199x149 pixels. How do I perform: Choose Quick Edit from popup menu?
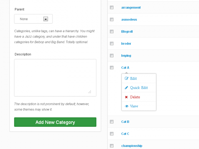[139, 88]
